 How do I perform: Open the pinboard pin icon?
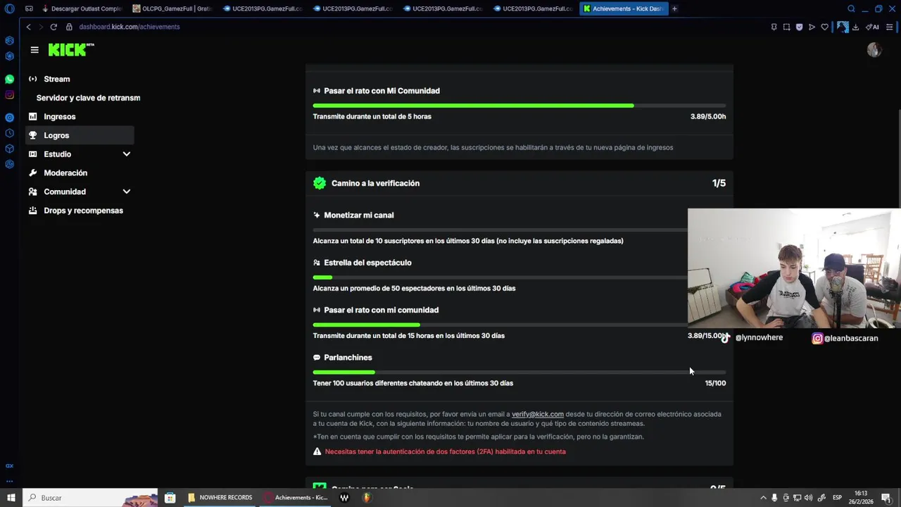point(774,27)
